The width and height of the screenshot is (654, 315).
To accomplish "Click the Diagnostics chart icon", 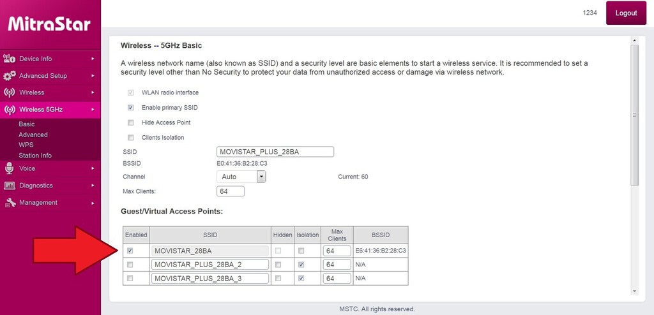I will pos(9,186).
